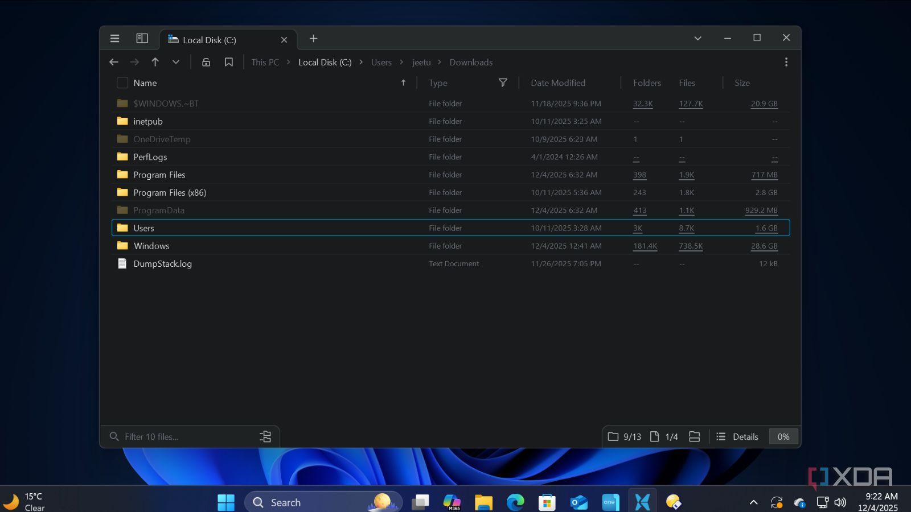Select the Windows folder row

(450, 246)
